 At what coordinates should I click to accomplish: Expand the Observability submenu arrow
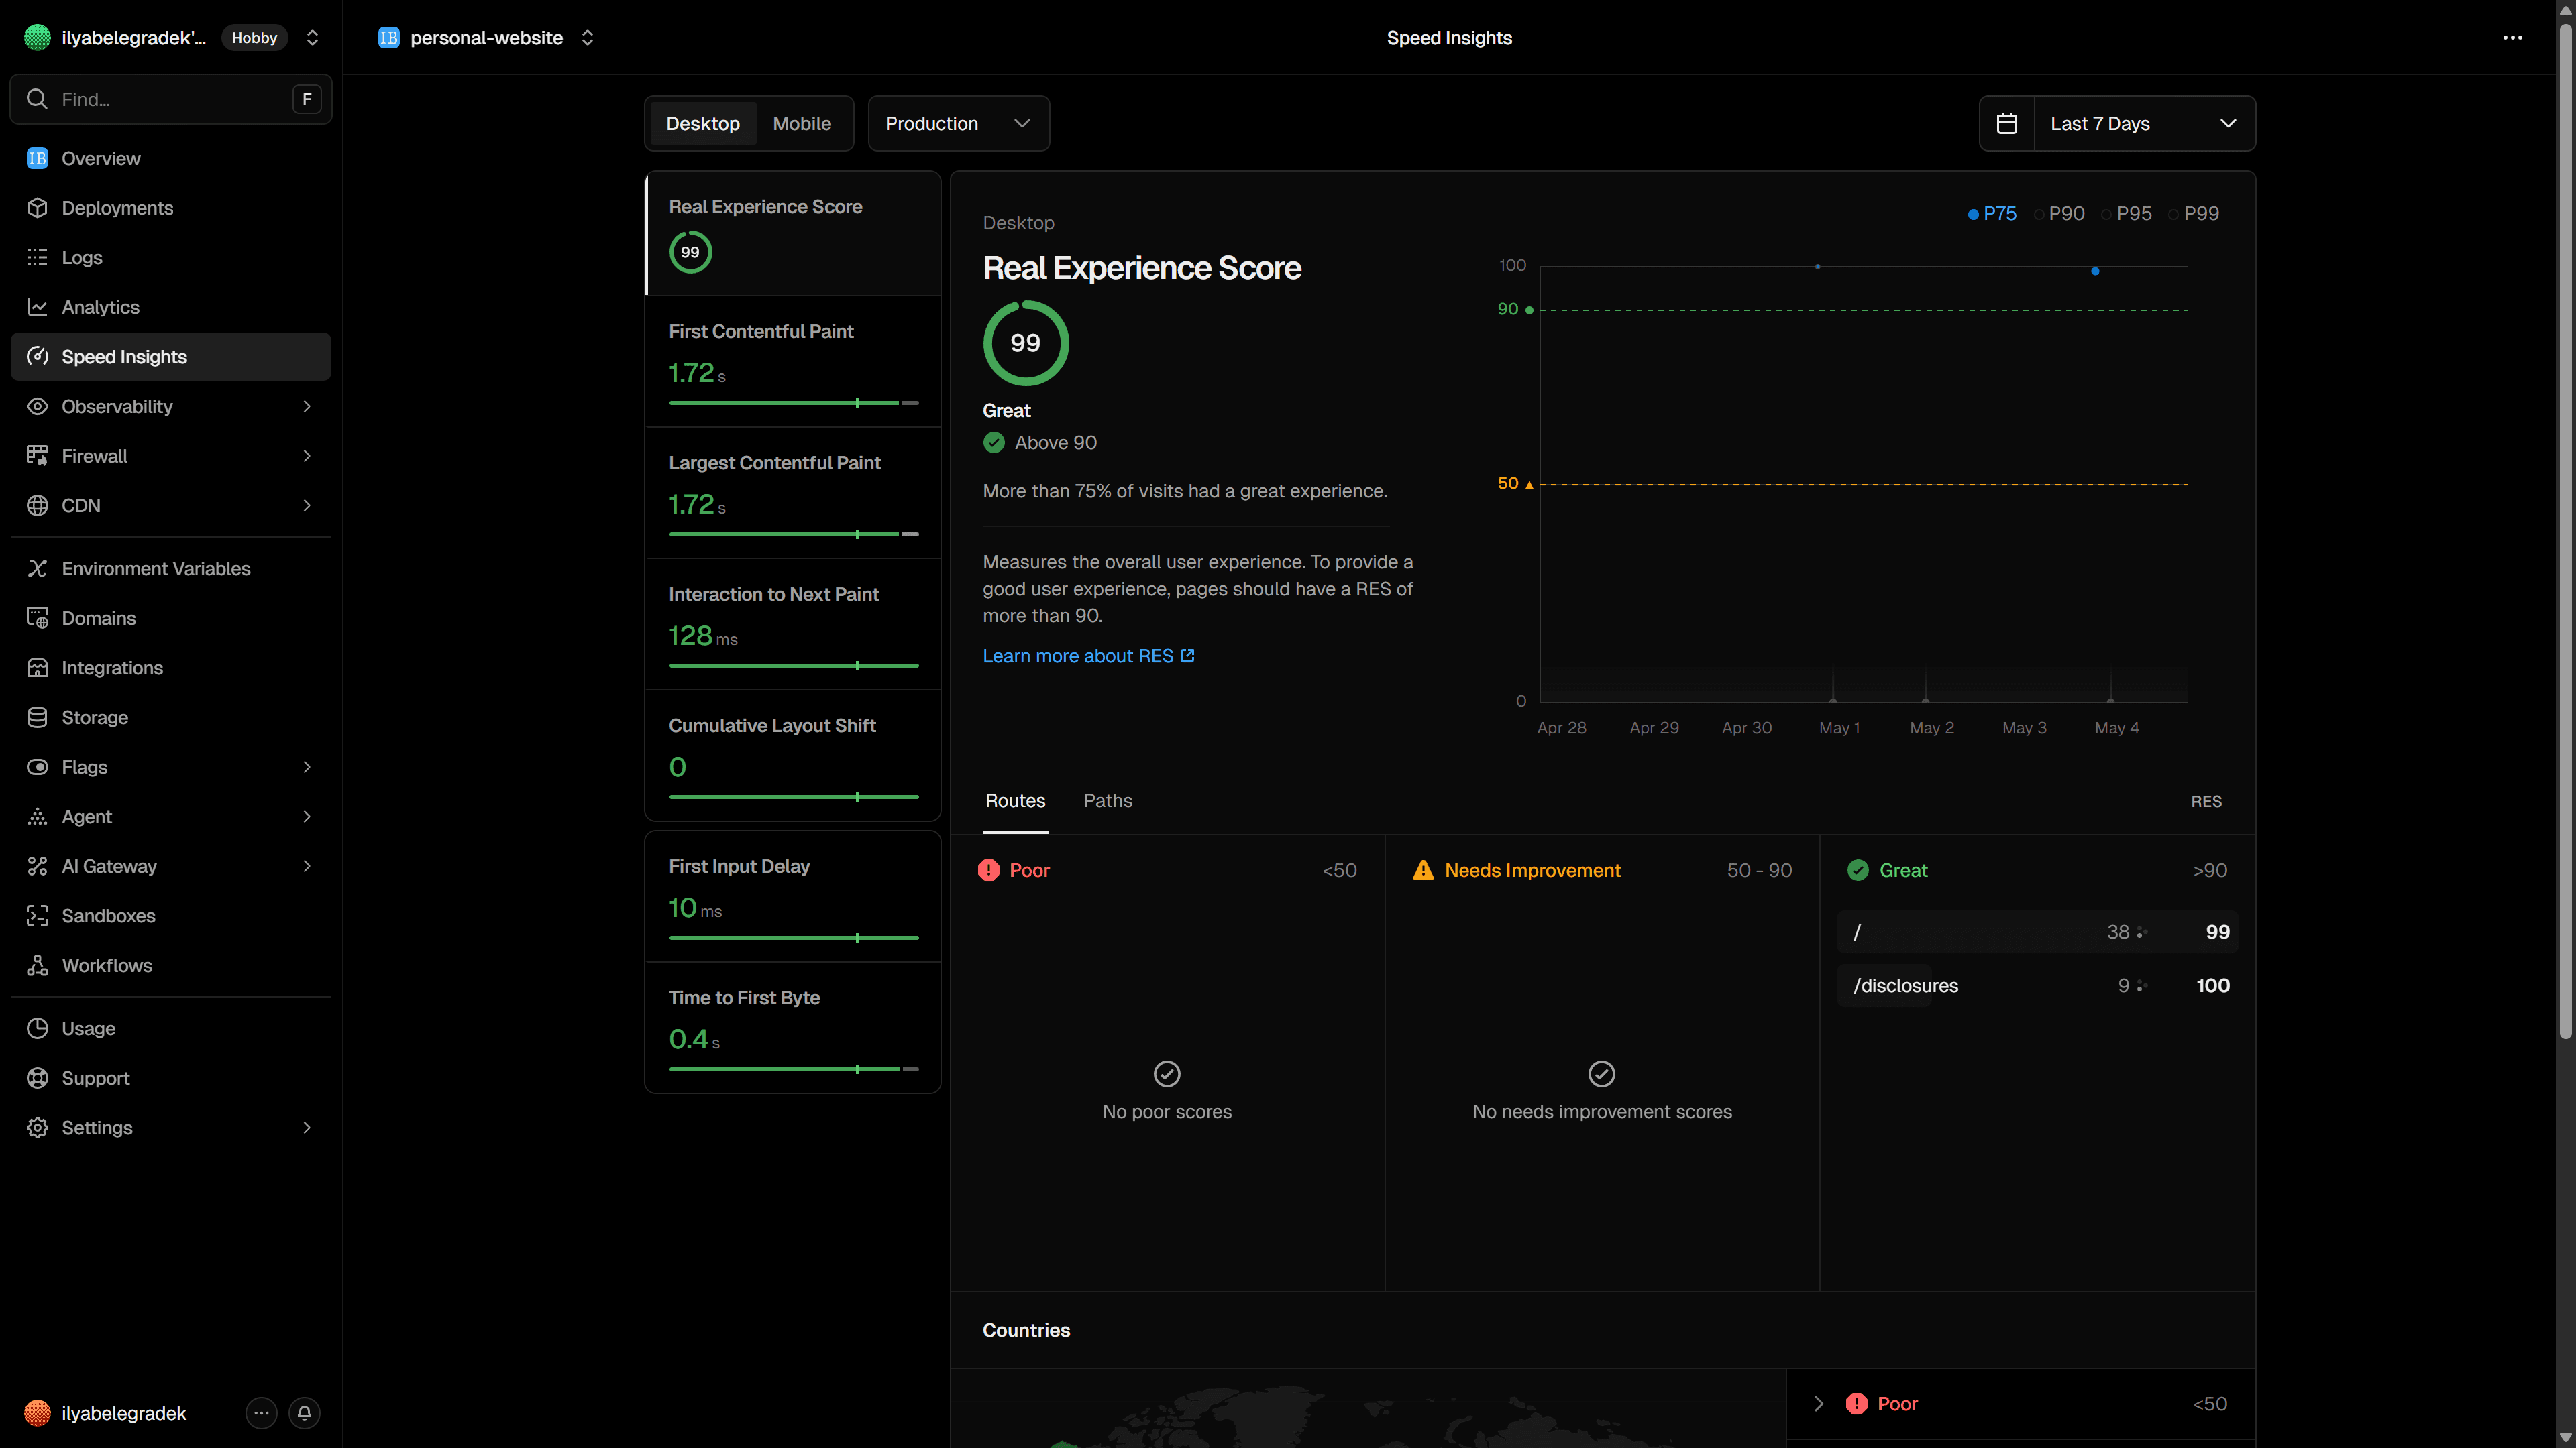(x=307, y=406)
